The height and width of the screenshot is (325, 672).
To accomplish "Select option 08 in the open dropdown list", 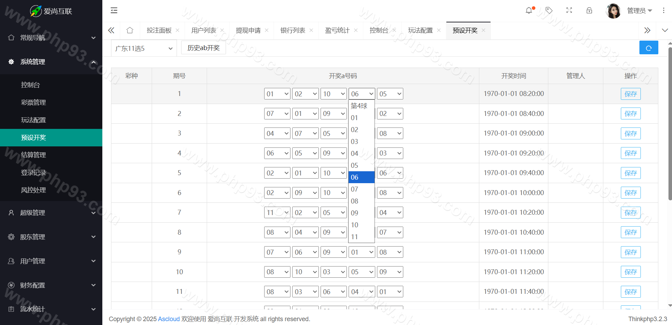I will point(355,201).
